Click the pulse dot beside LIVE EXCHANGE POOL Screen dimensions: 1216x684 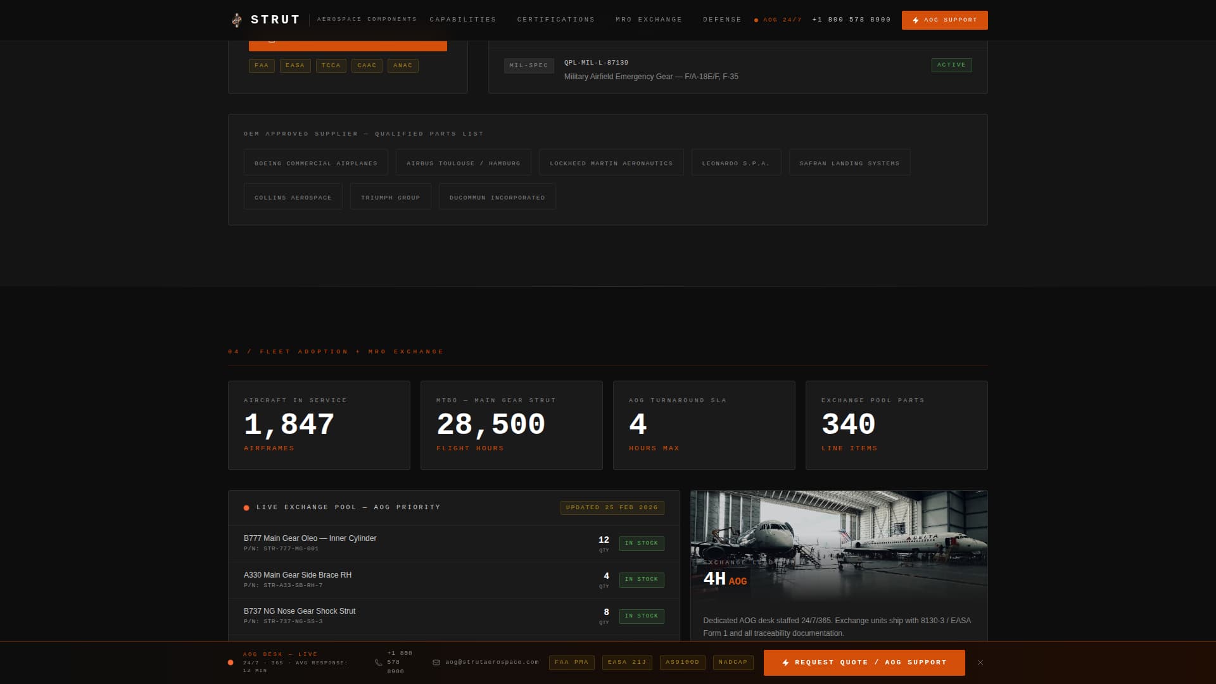pos(245,507)
